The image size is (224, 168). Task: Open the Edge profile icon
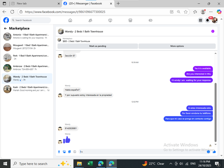[x=203, y=12]
